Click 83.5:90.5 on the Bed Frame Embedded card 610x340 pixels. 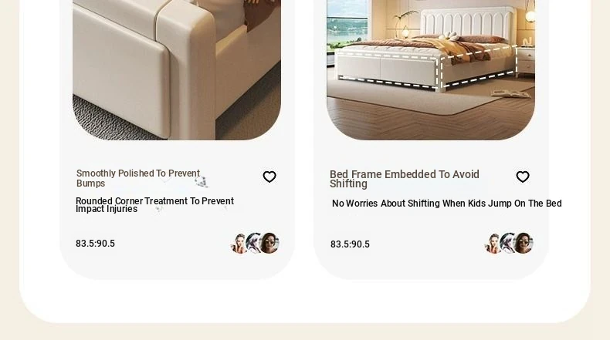pos(350,244)
